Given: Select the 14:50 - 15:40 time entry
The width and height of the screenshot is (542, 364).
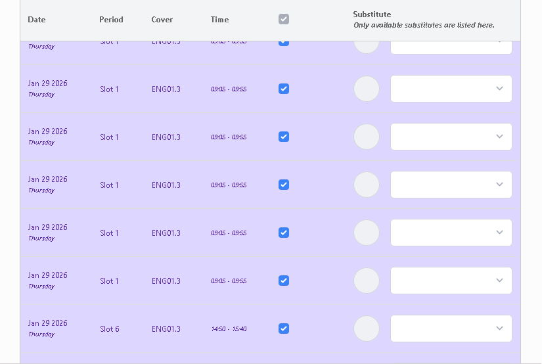Looking at the screenshot, I should coord(229,329).
